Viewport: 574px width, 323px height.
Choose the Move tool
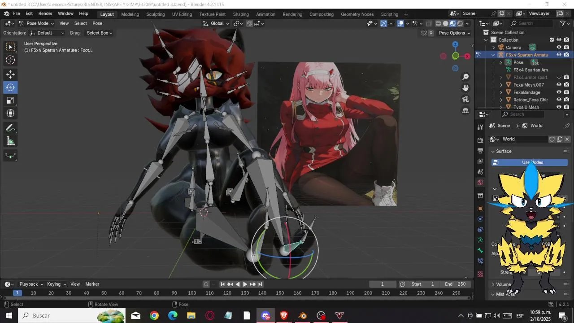tap(10, 74)
